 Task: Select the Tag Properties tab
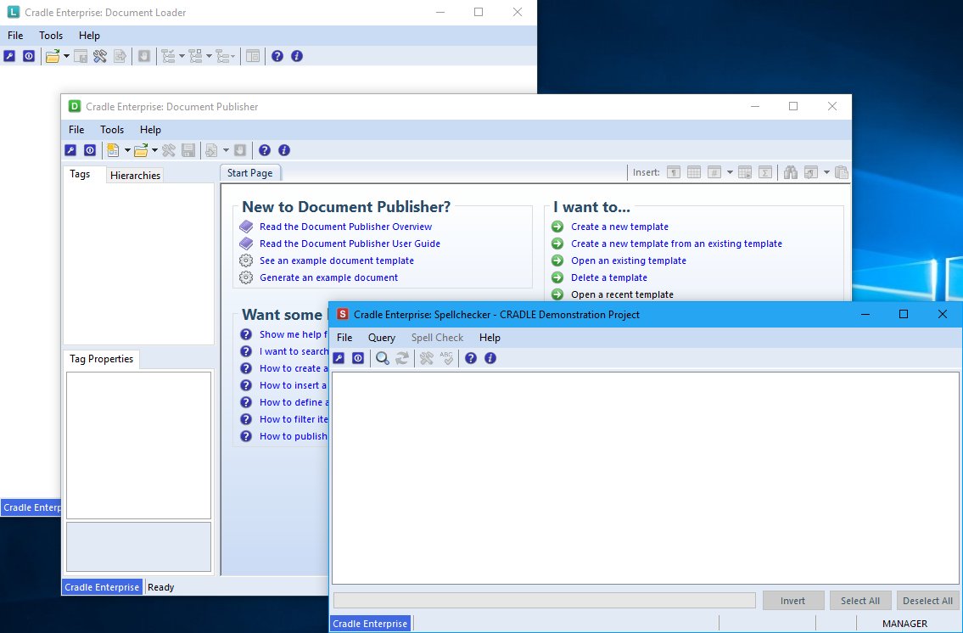(101, 359)
